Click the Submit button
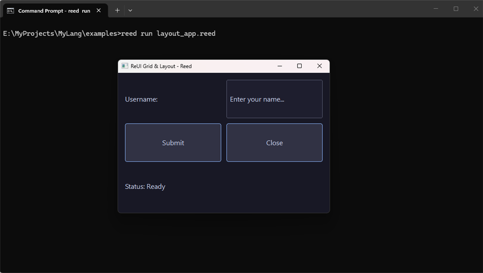This screenshot has height=273, width=483. pyautogui.click(x=173, y=143)
